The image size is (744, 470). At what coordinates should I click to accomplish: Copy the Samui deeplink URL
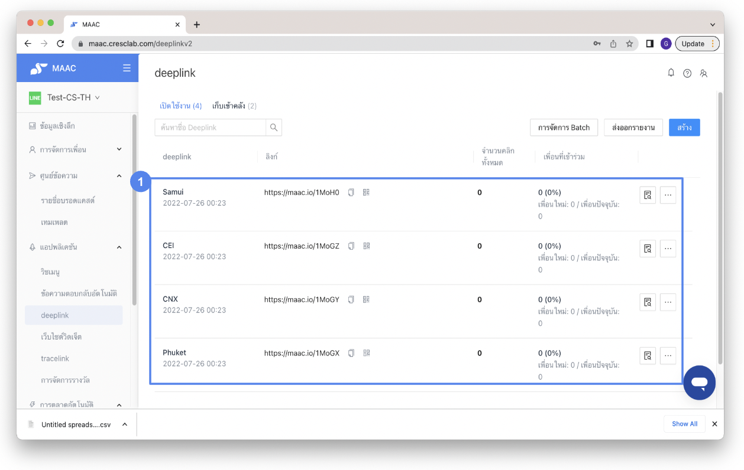pyautogui.click(x=351, y=192)
